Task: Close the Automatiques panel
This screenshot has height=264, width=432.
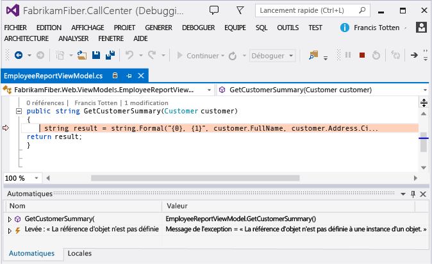Action: point(423,194)
